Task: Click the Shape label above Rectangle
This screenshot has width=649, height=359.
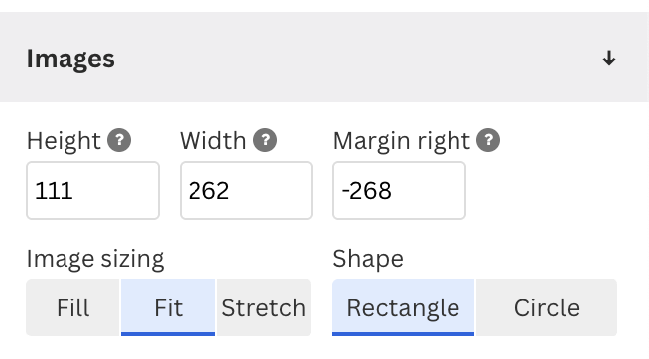Action: click(368, 260)
